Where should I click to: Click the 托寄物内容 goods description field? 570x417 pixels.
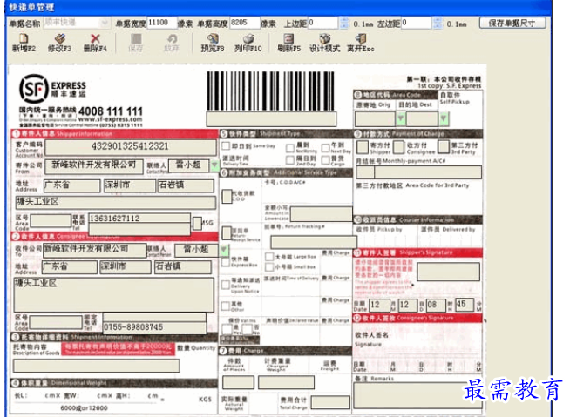click(97, 366)
